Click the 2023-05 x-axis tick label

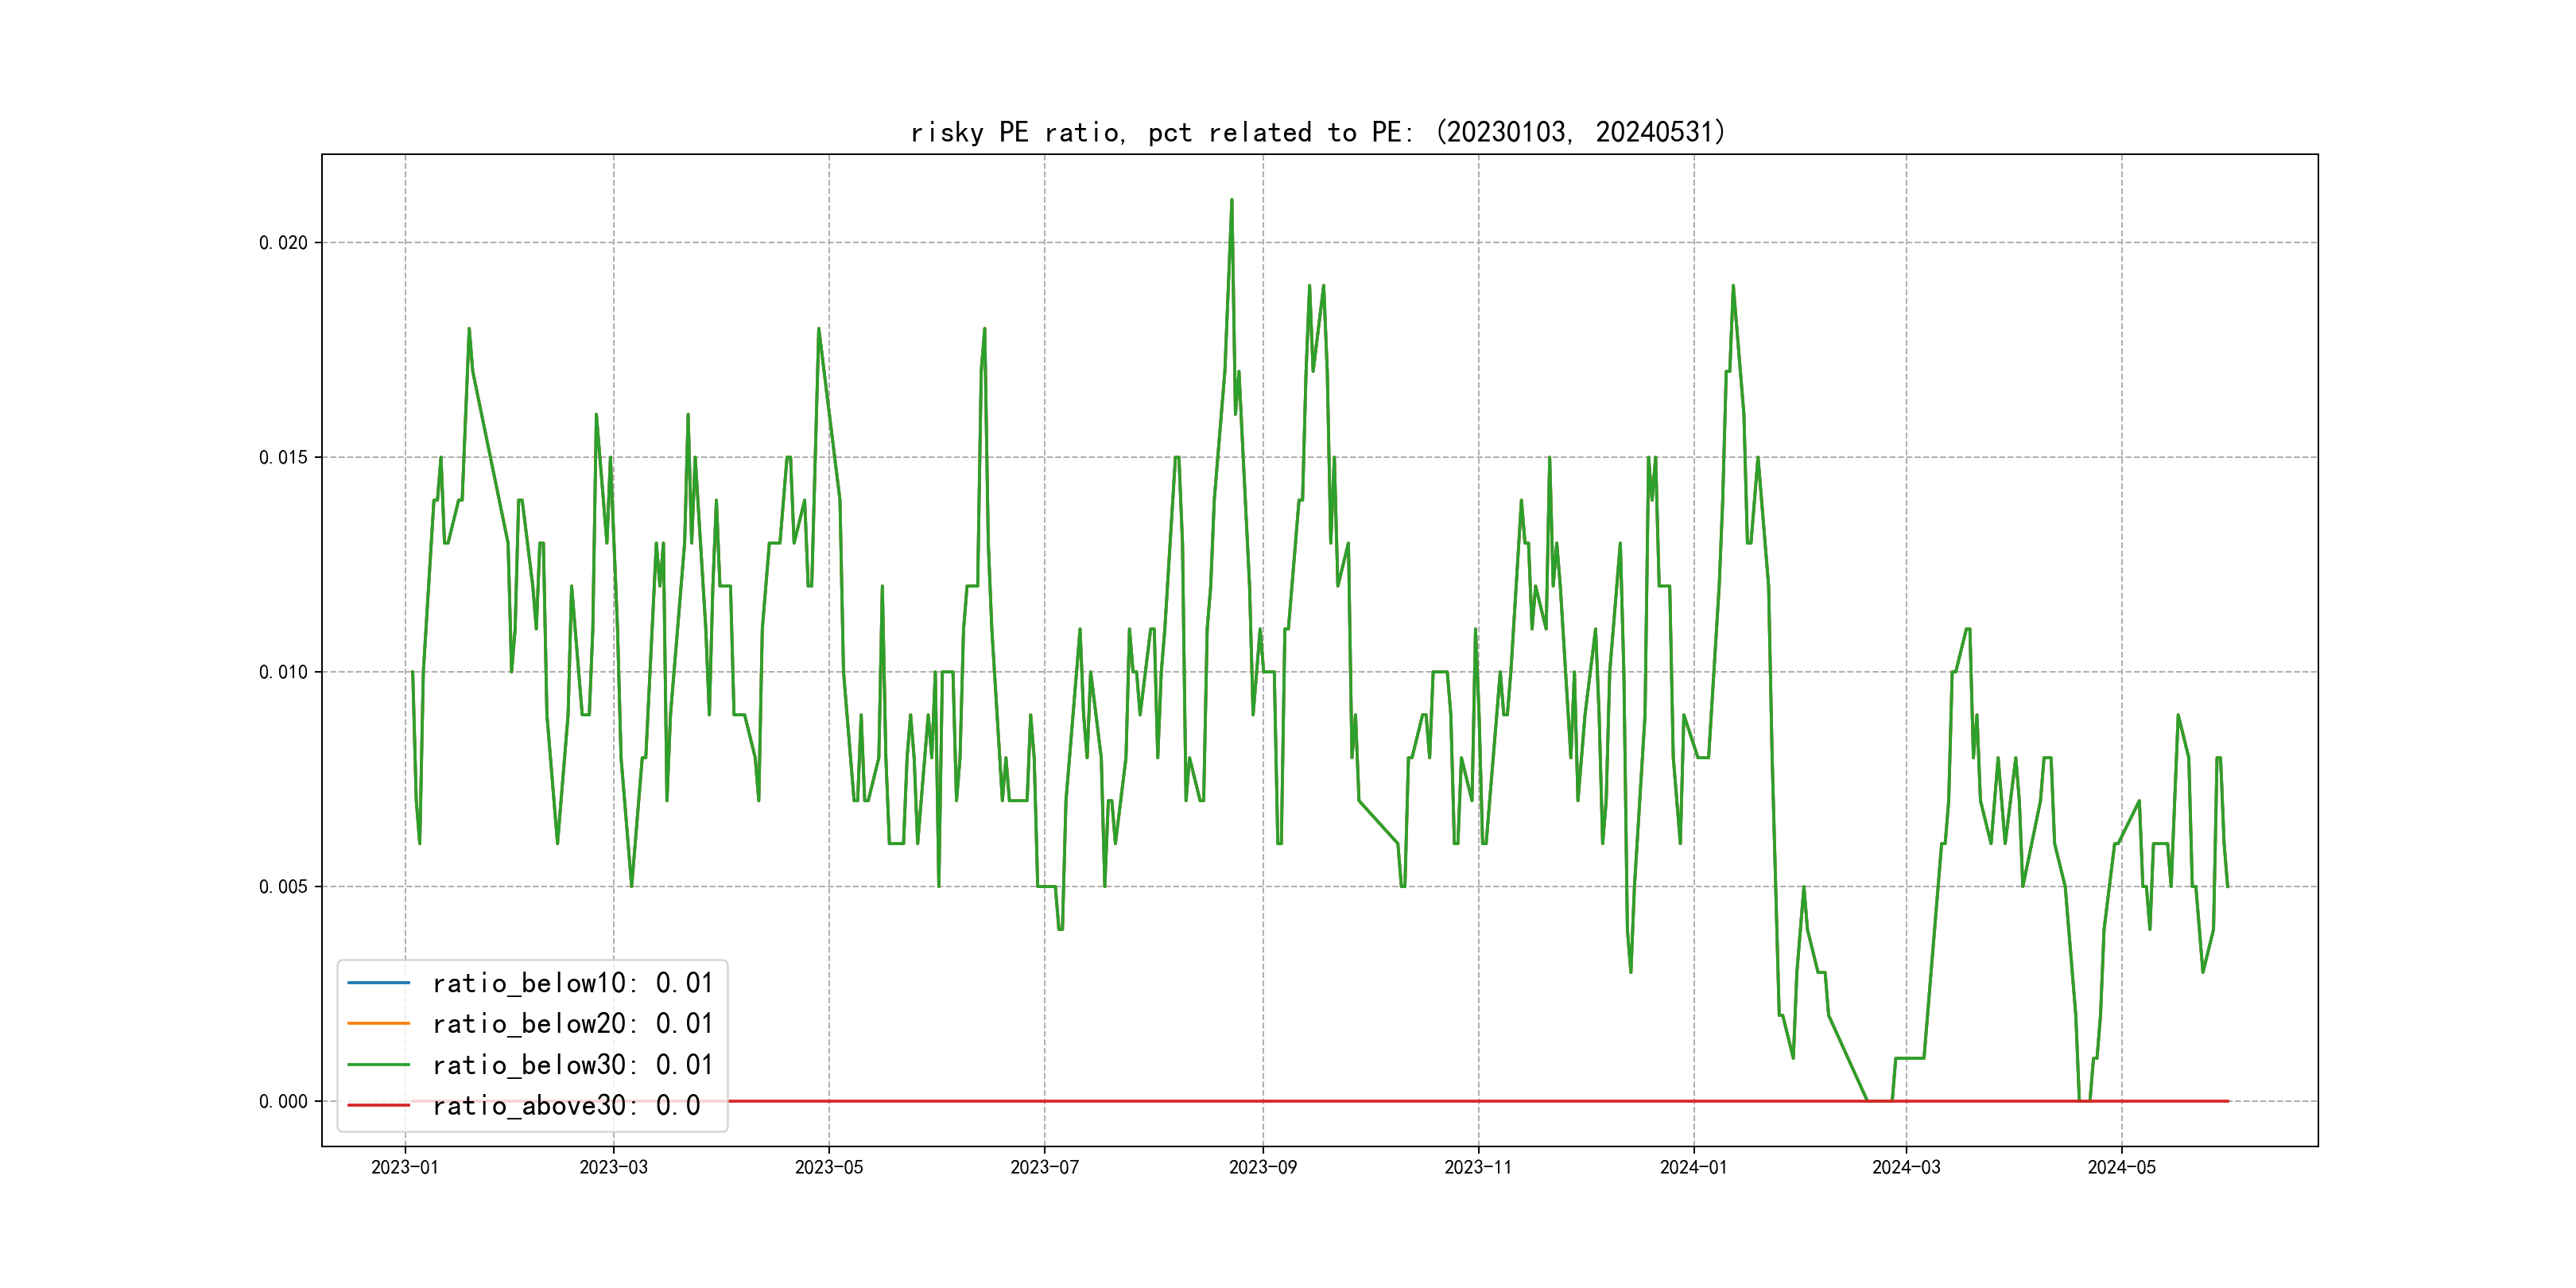829,1167
